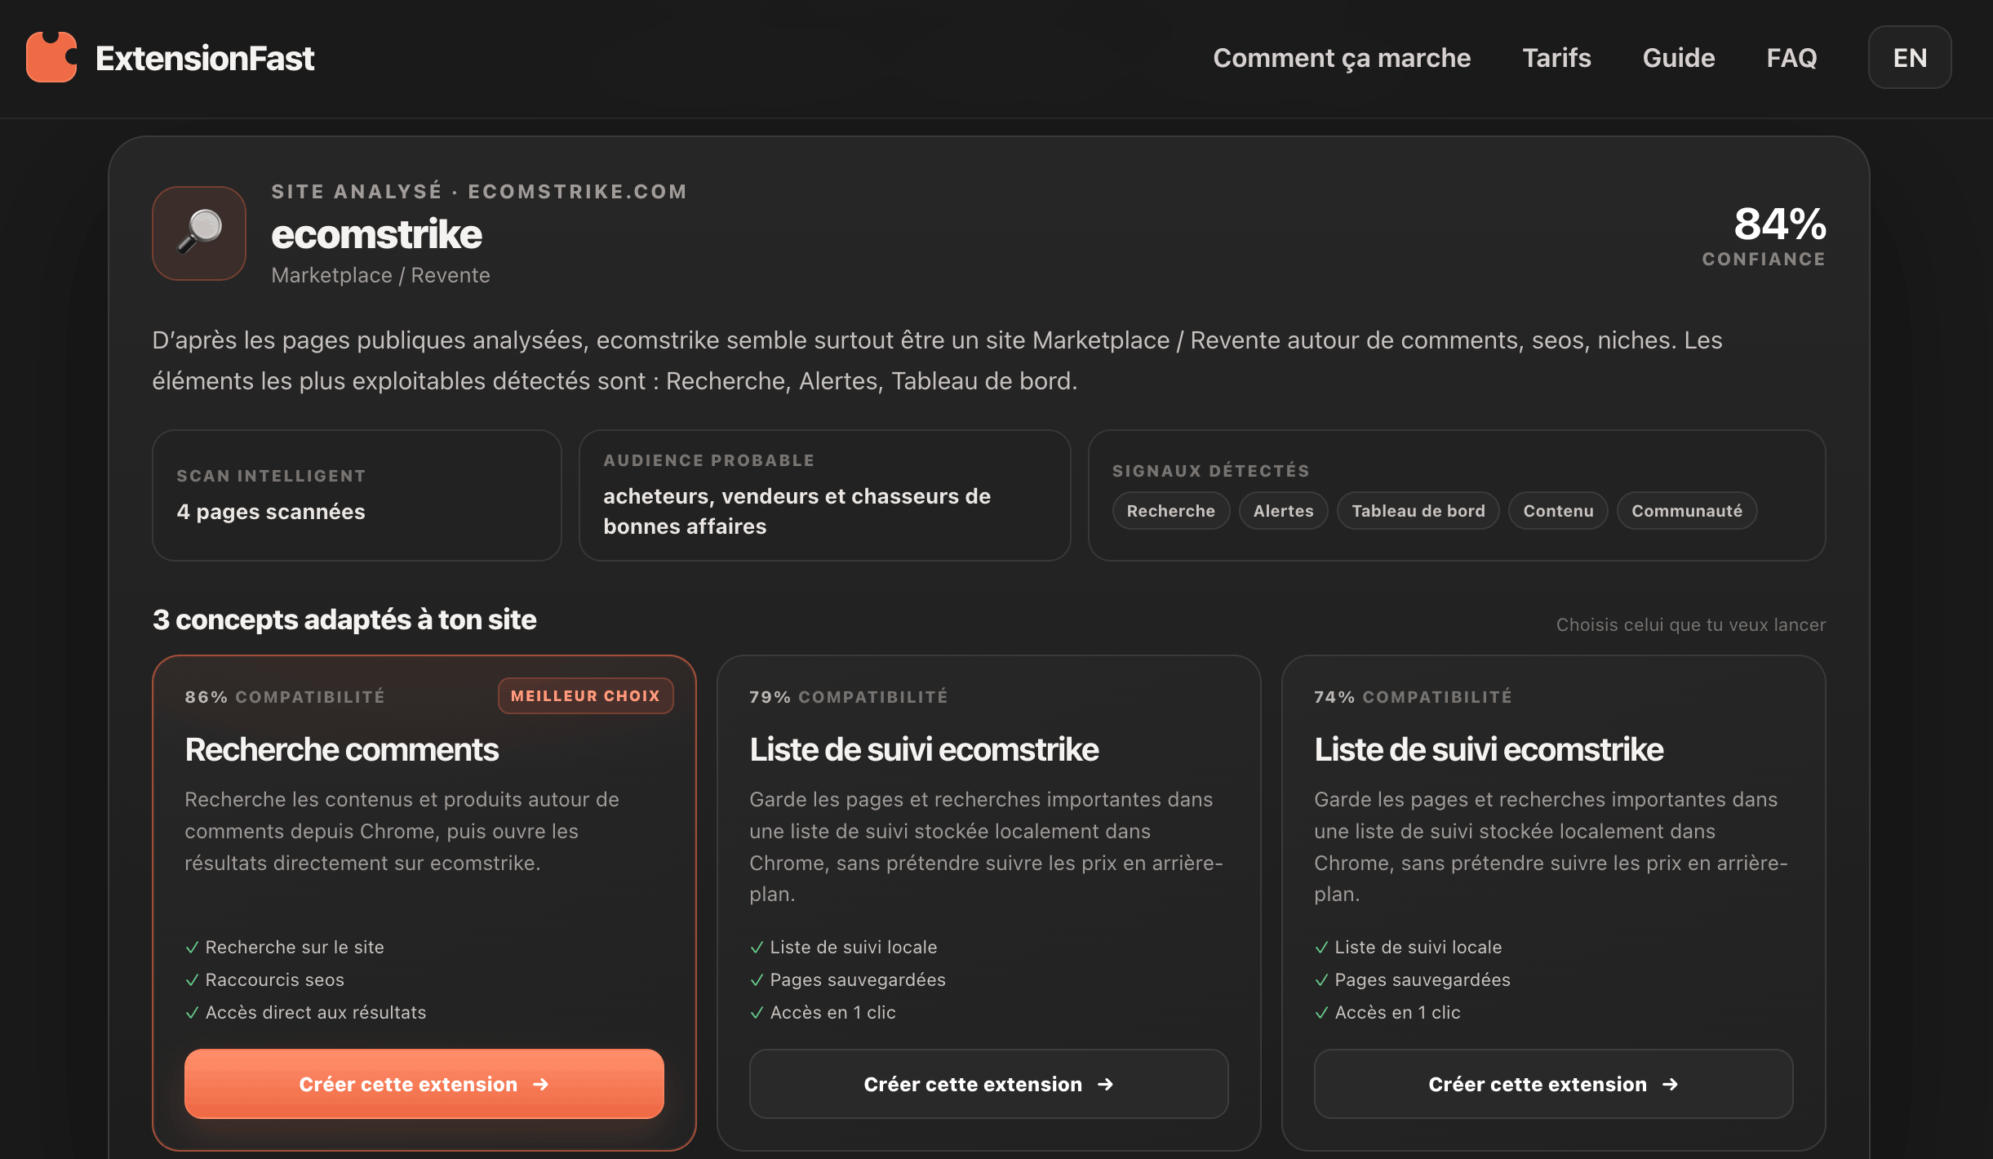The image size is (1993, 1159).
Task: Switch language with the EN button
Action: pyautogui.click(x=1910, y=57)
